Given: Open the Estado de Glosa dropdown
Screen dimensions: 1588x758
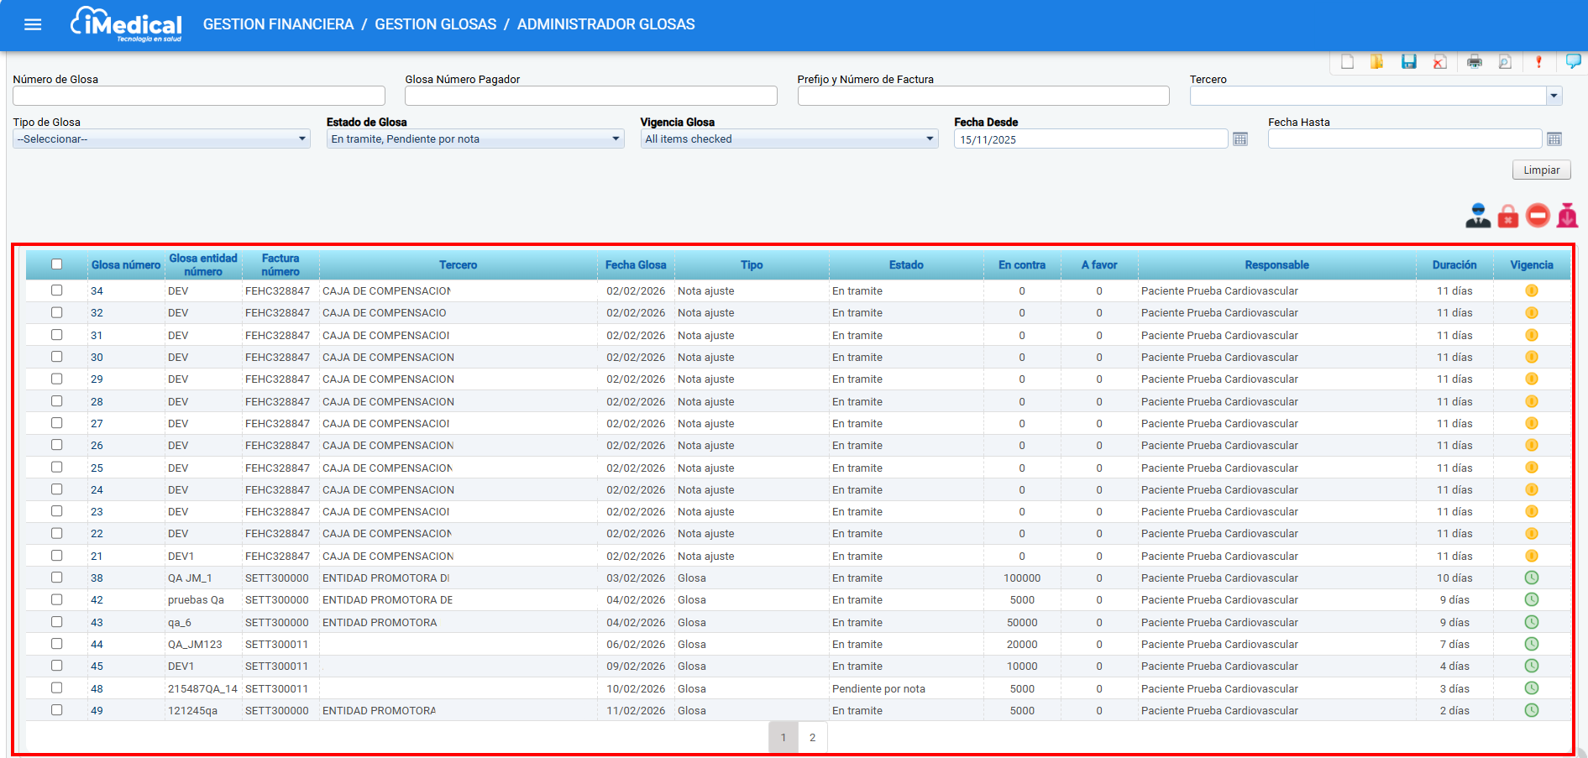Looking at the screenshot, I should 474,139.
